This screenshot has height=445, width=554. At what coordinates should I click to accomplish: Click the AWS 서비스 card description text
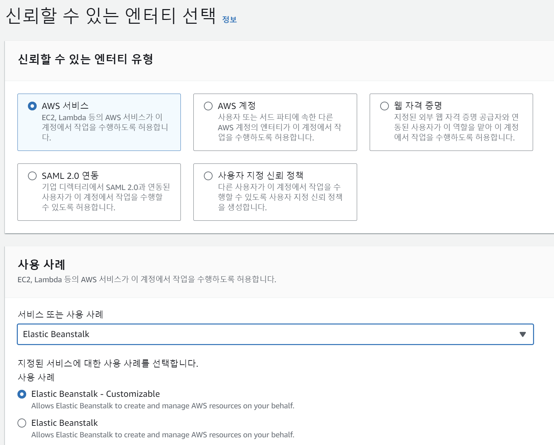point(105,127)
